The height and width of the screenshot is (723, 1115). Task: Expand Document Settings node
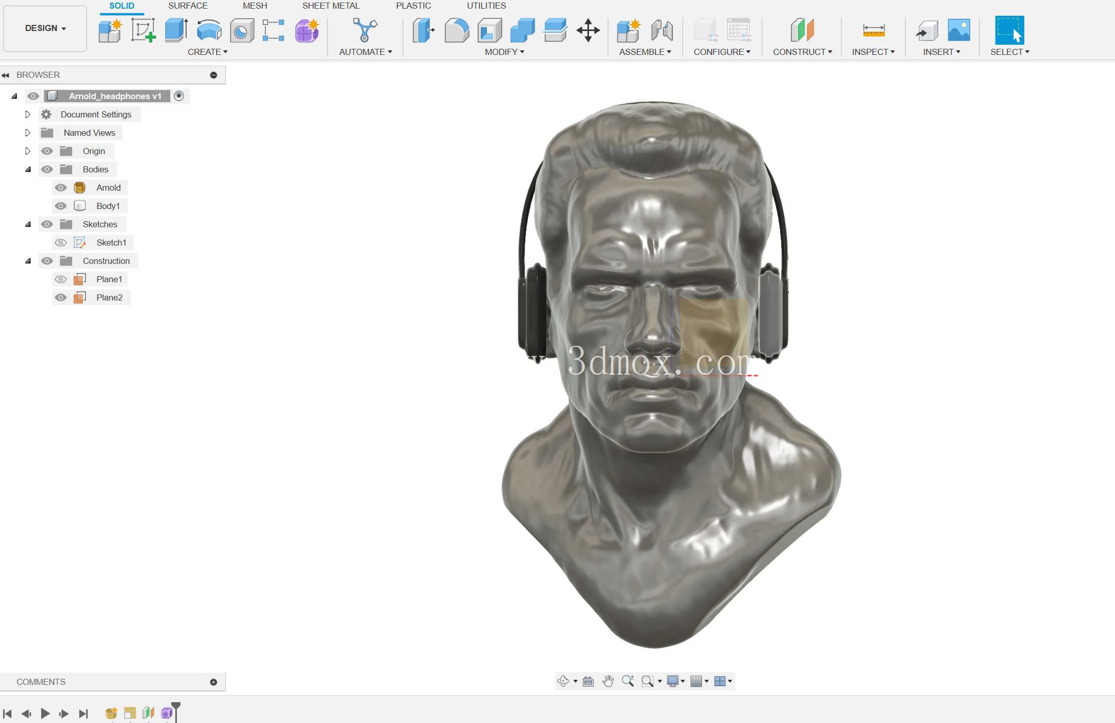28,114
